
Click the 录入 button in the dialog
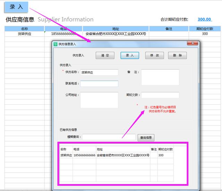pos(129,55)
